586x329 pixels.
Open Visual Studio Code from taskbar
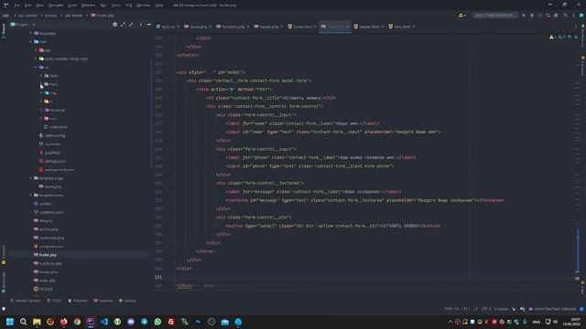[103, 322]
